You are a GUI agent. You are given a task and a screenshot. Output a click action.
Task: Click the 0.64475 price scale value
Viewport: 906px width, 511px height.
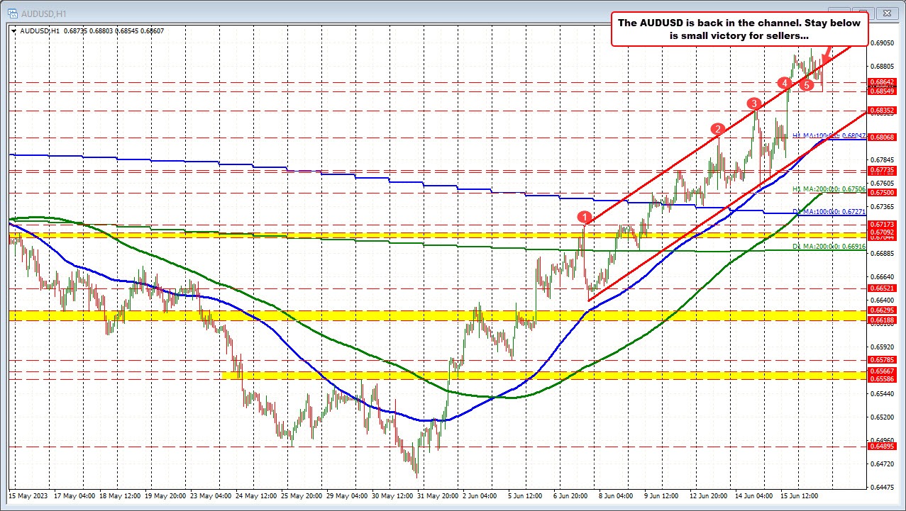[882, 487]
